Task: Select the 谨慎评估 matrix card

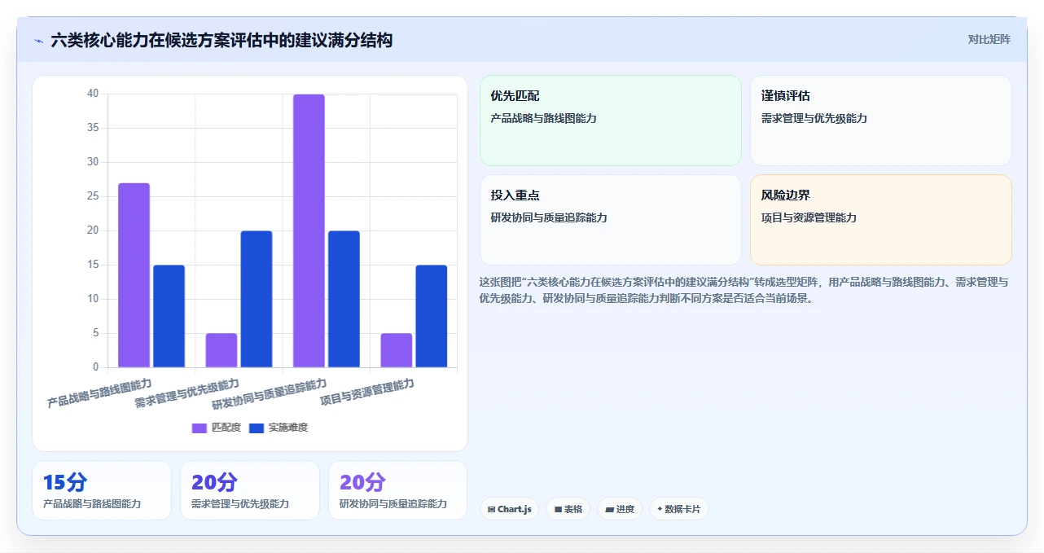Action: pyautogui.click(x=881, y=121)
